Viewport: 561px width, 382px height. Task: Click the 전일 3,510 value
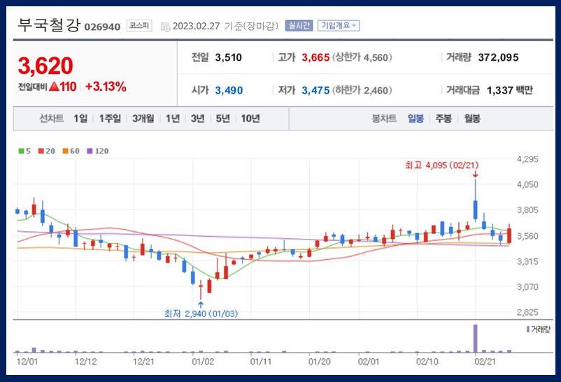(x=228, y=57)
